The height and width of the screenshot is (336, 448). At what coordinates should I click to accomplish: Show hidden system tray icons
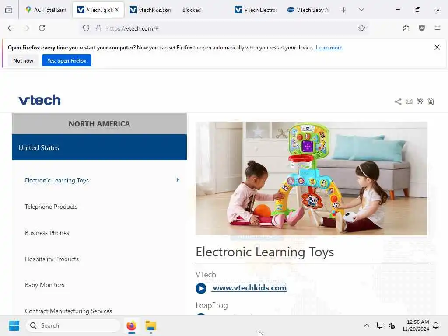click(367, 325)
